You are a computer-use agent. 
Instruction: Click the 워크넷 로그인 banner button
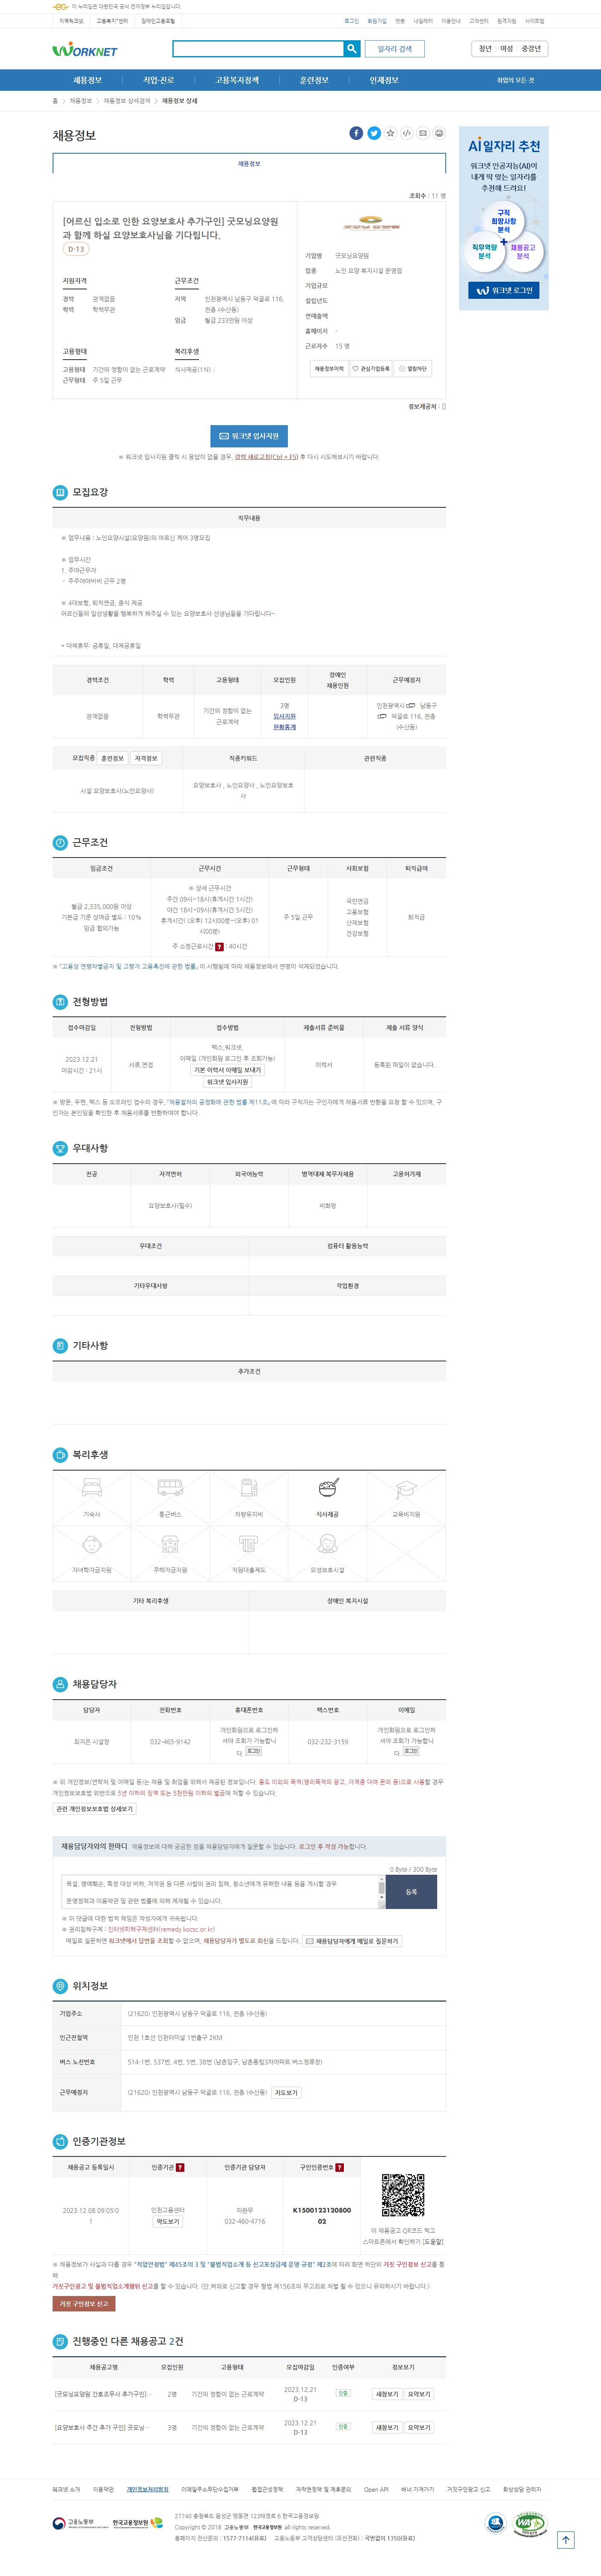(504, 290)
